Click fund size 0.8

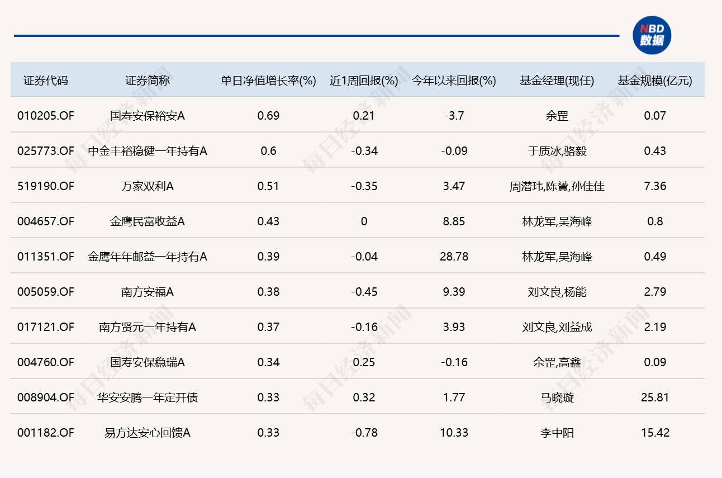655,221
